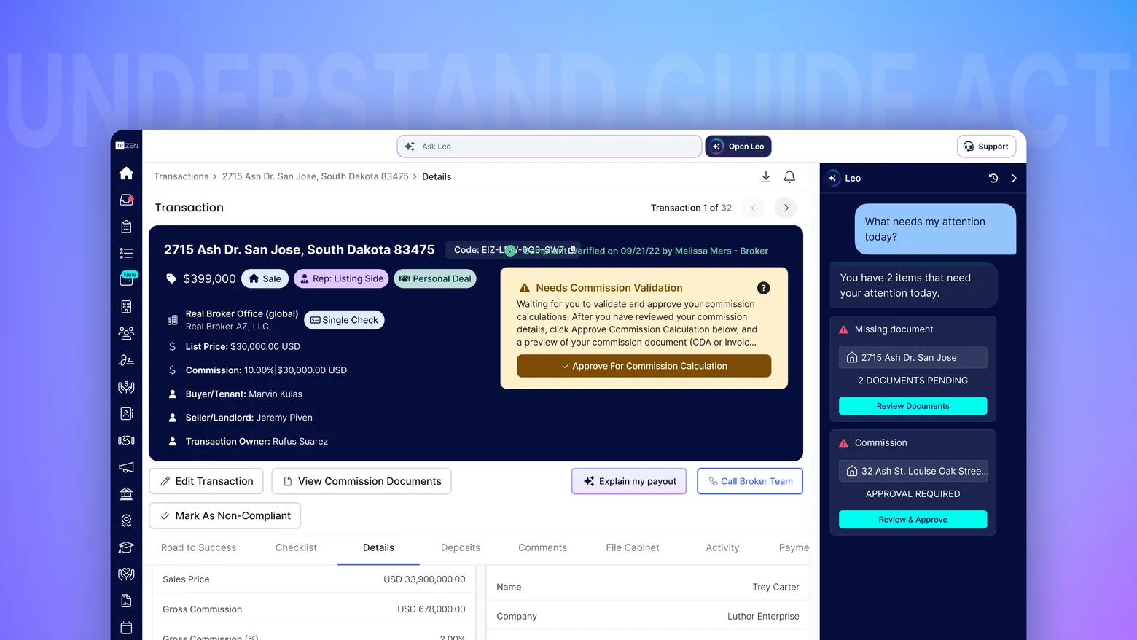Open the inbox icon with red notification dot

[x=126, y=200]
